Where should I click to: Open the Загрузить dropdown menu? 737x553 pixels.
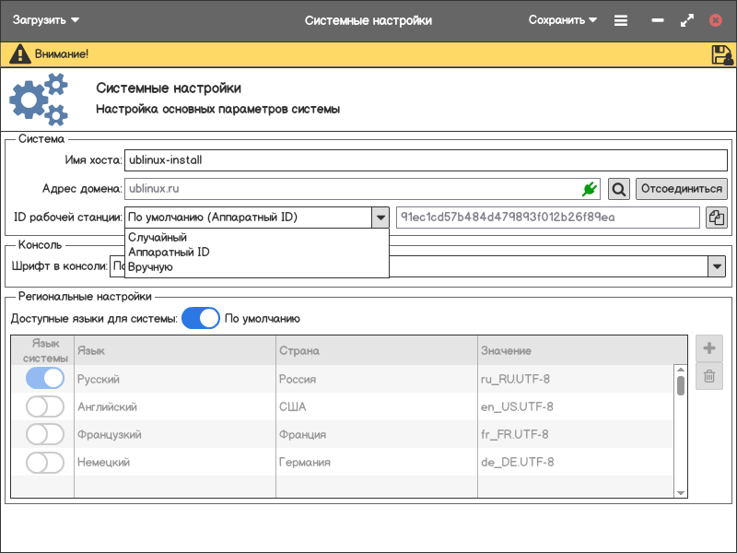point(46,20)
